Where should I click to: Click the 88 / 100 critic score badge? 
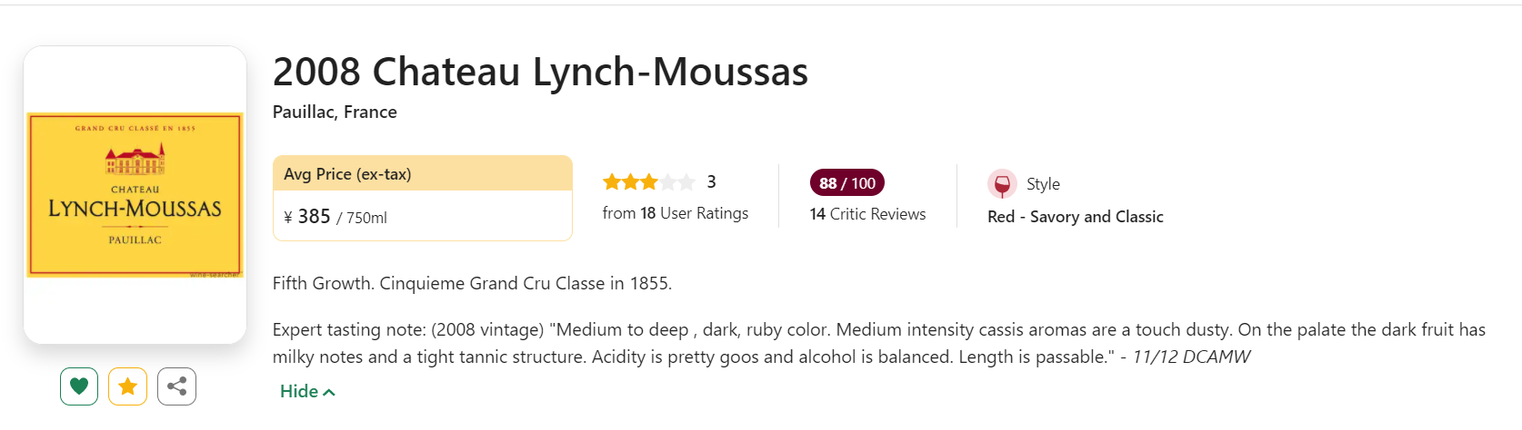pyautogui.click(x=846, y=183)
